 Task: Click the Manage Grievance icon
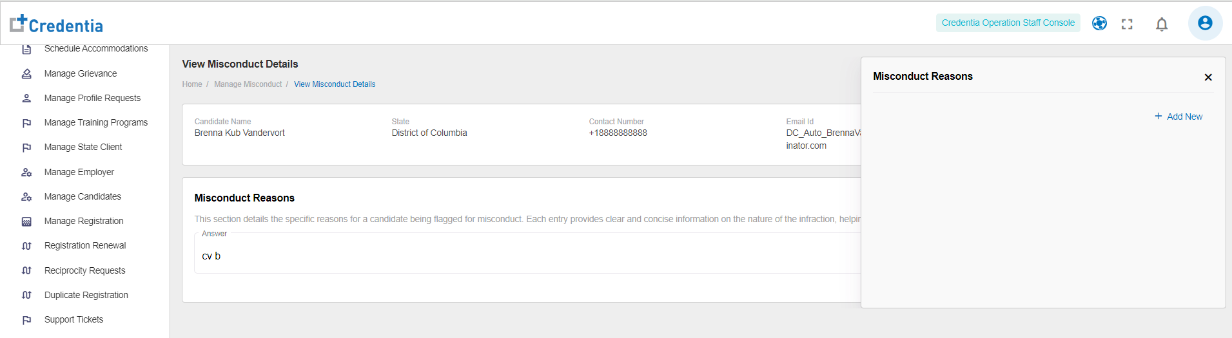coord(26,74)
